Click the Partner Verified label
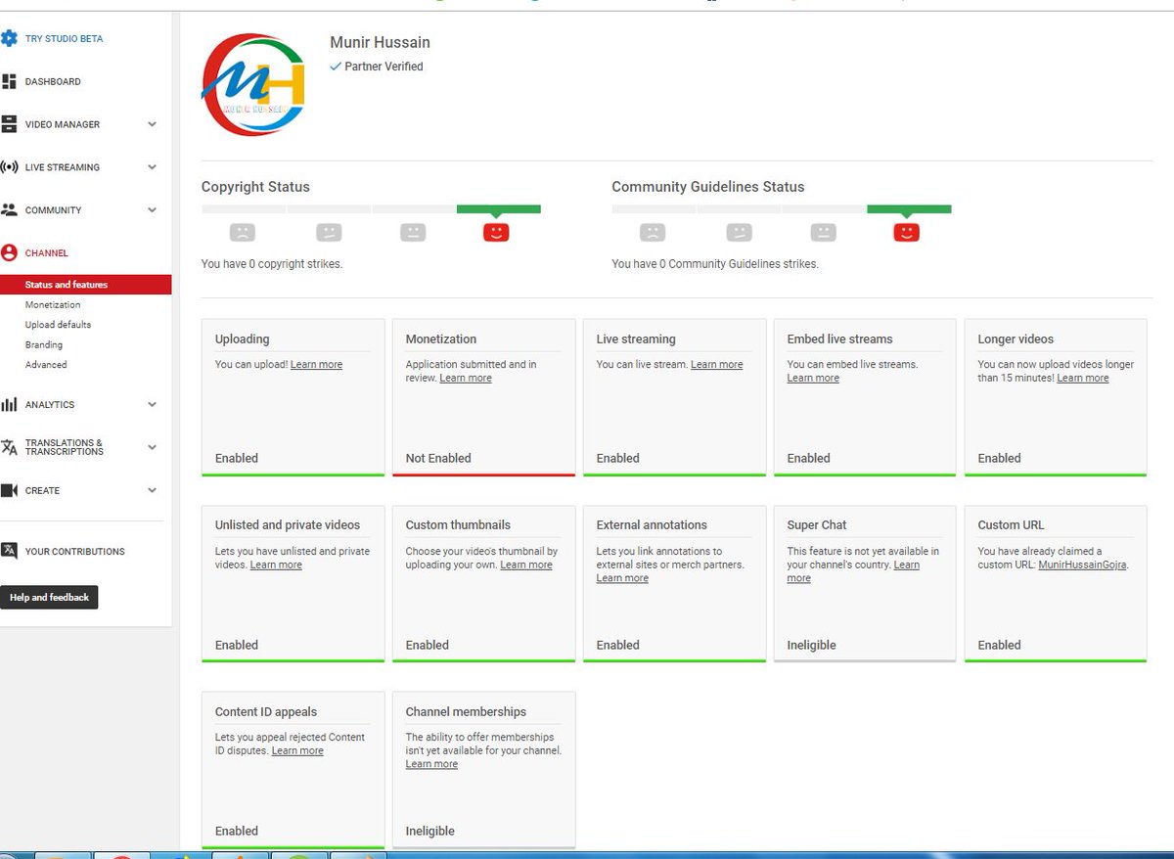This screenshot has height=859, width=1174. click(384, 67)
